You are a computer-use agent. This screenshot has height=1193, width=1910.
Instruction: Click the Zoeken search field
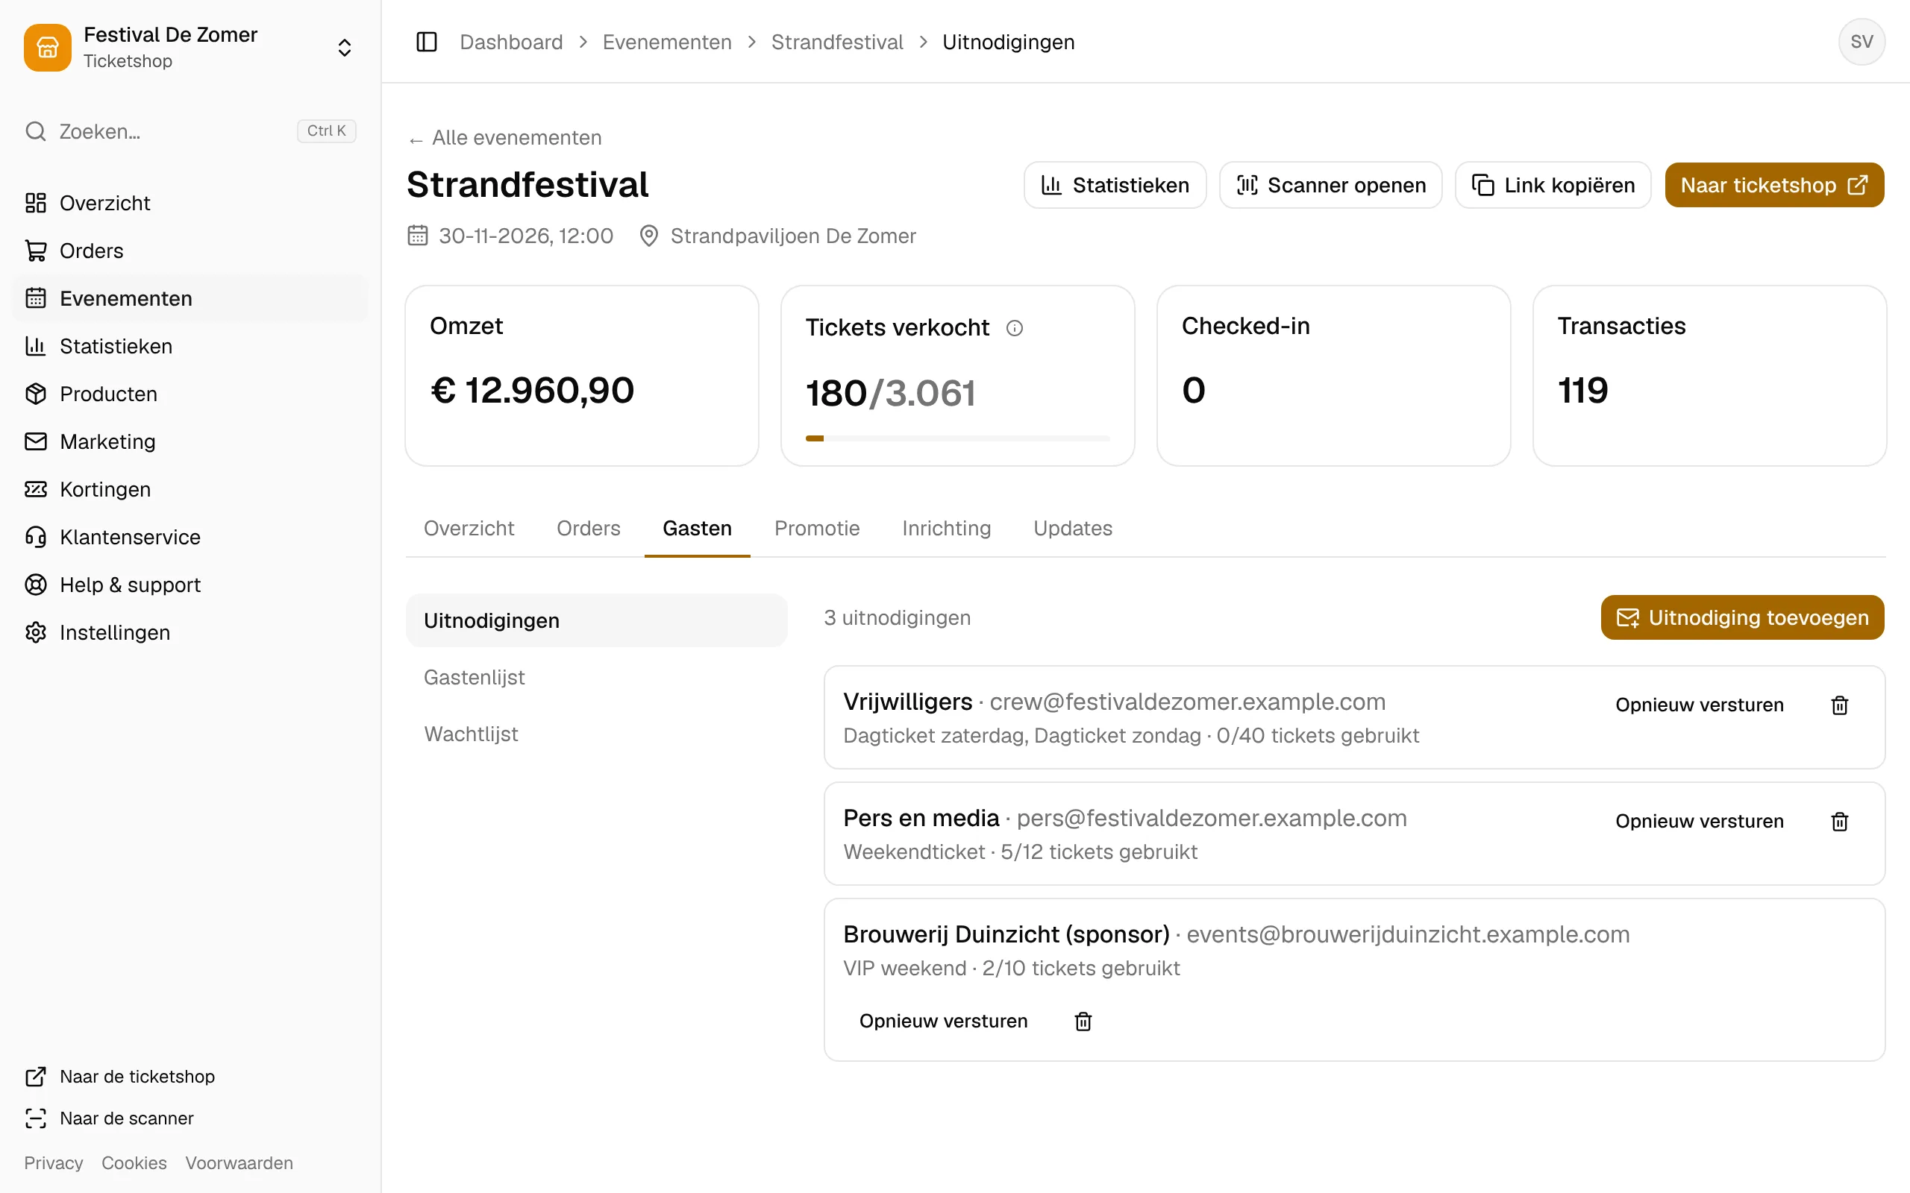[190, 131]
